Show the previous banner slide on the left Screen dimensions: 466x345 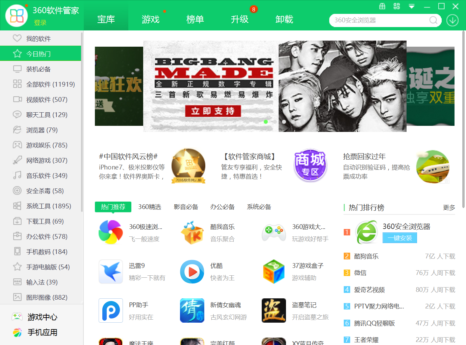(119, 86)
